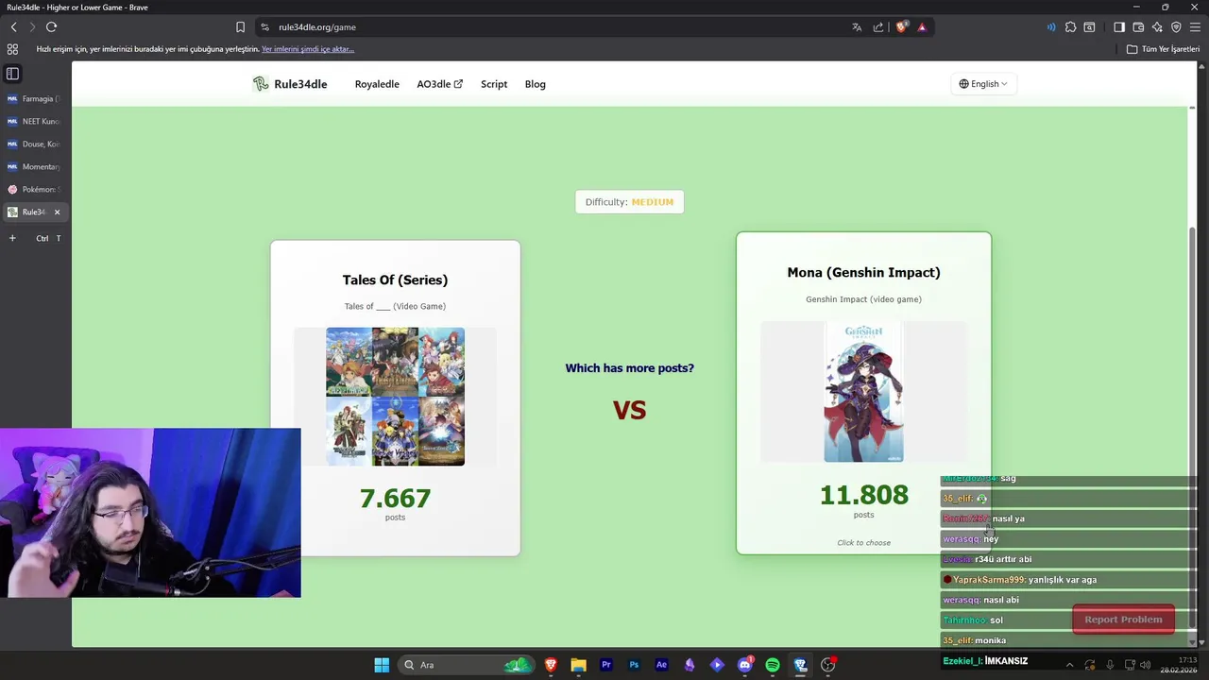
Task: Open Discord from taskbar
Action: coord(745,665)
